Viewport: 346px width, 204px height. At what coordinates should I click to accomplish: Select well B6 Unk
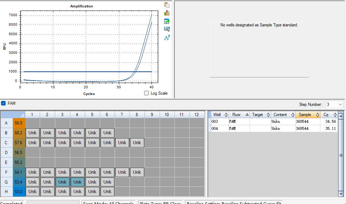click(107, 133)
